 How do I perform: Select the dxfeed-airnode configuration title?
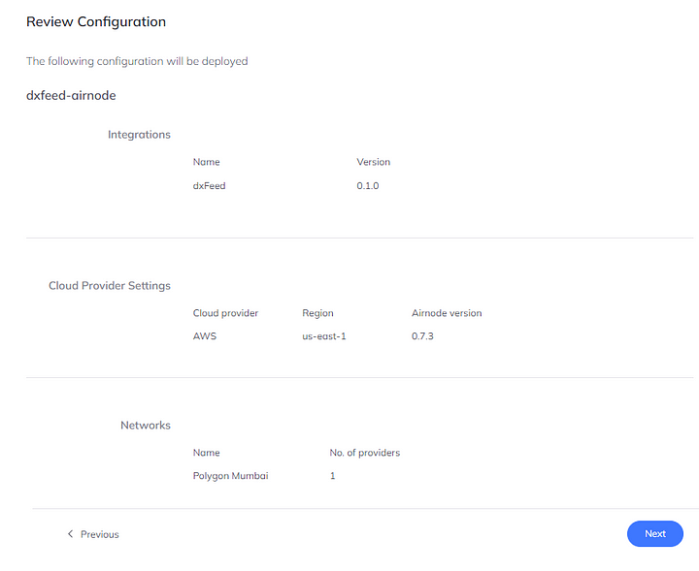(x=71, y=96)
